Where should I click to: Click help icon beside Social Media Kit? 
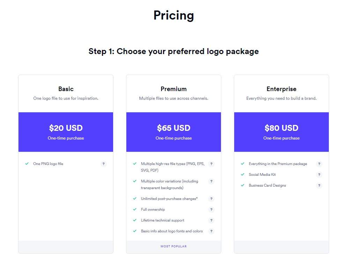tap(319, 175)
